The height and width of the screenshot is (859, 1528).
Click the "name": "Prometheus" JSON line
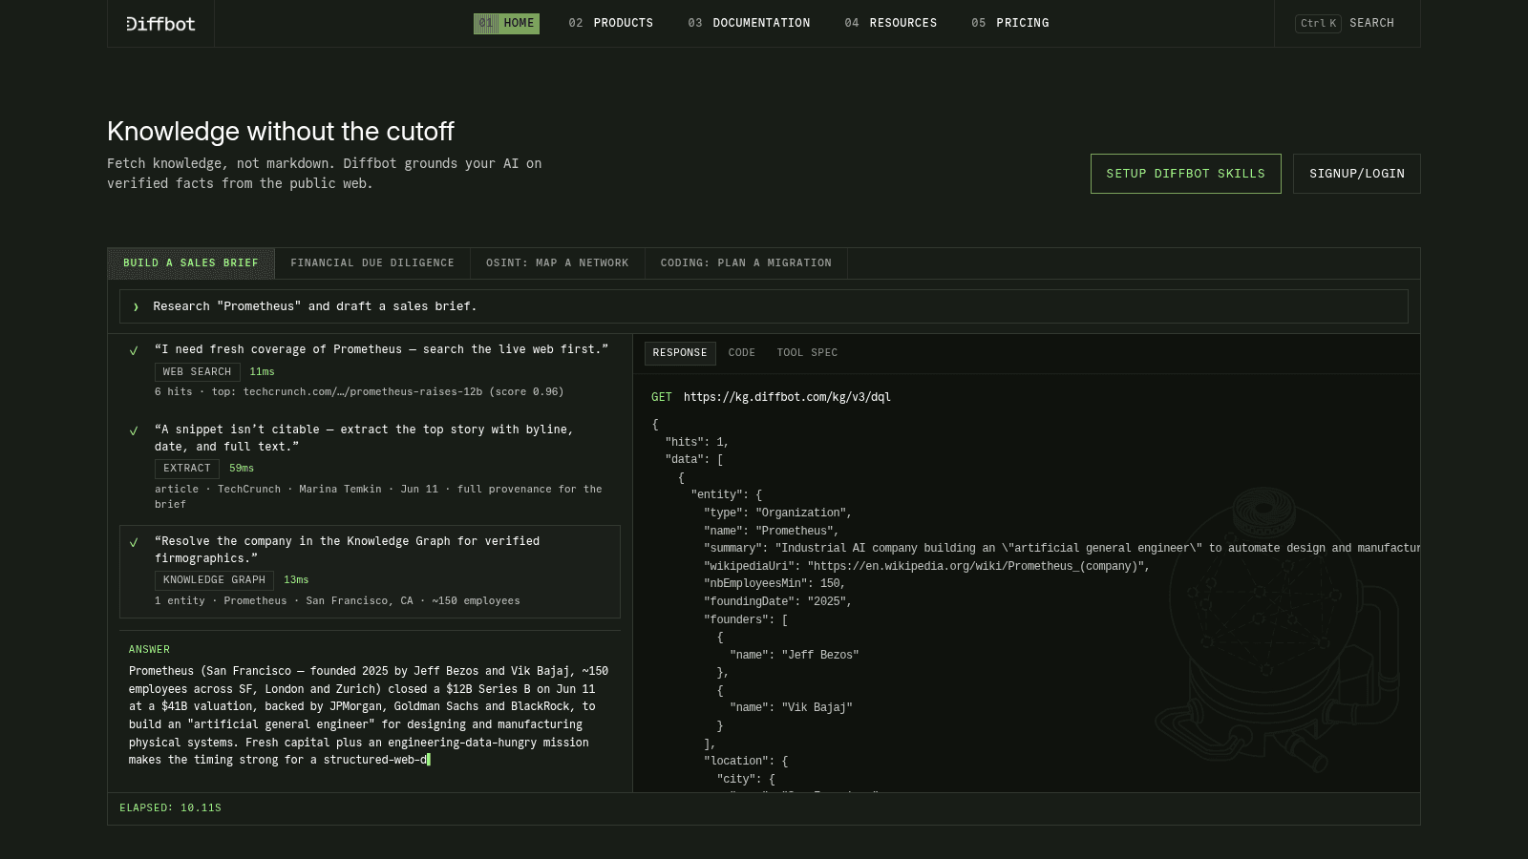[771, 531]
